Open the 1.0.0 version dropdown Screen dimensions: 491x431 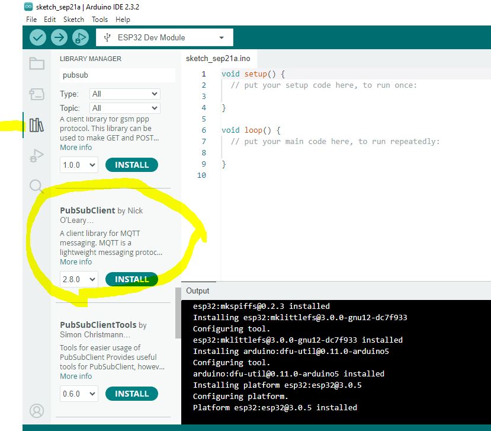click(79, 165)
